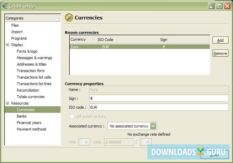Click the ISO code input field
This screenshot has height=163, width=233.
pyautogui.click(x=159, y=107)
